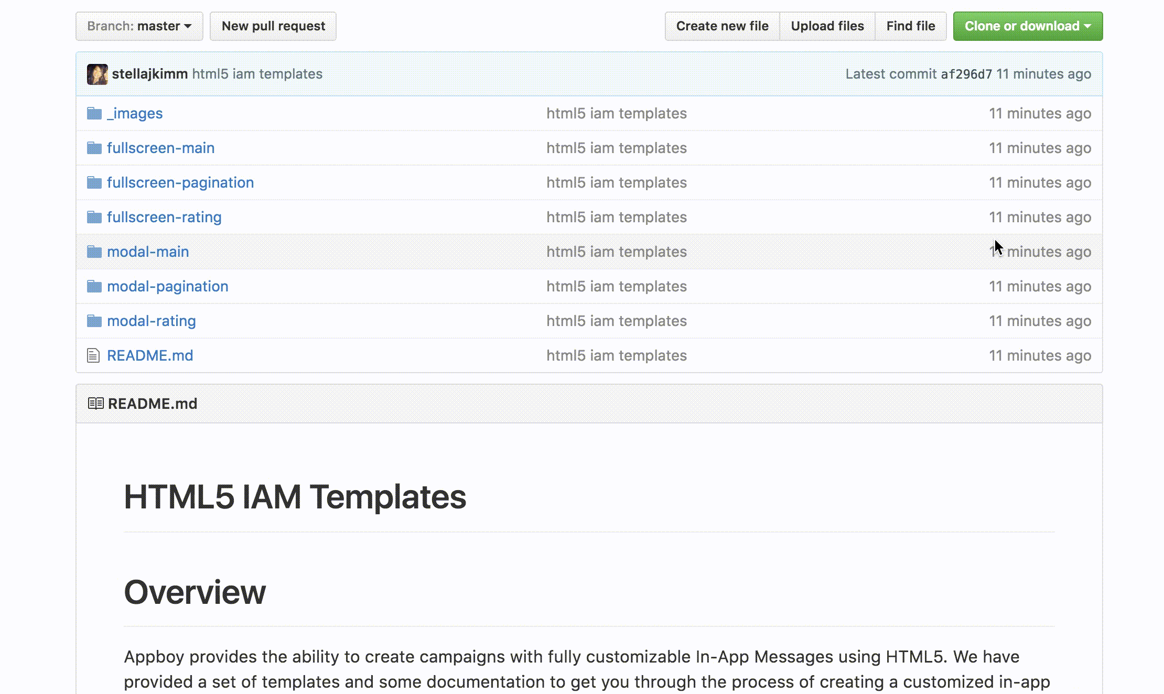Click stellajkimm's avatar thumbnail
The width and height of the screenshot is (1164, 694).
click(98, 74)
